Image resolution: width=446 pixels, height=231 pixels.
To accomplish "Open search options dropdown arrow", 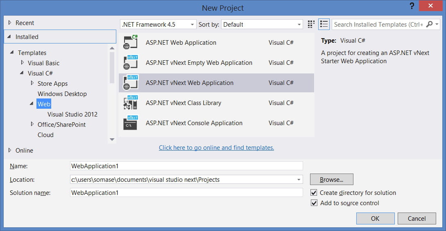I will (437, 24).
